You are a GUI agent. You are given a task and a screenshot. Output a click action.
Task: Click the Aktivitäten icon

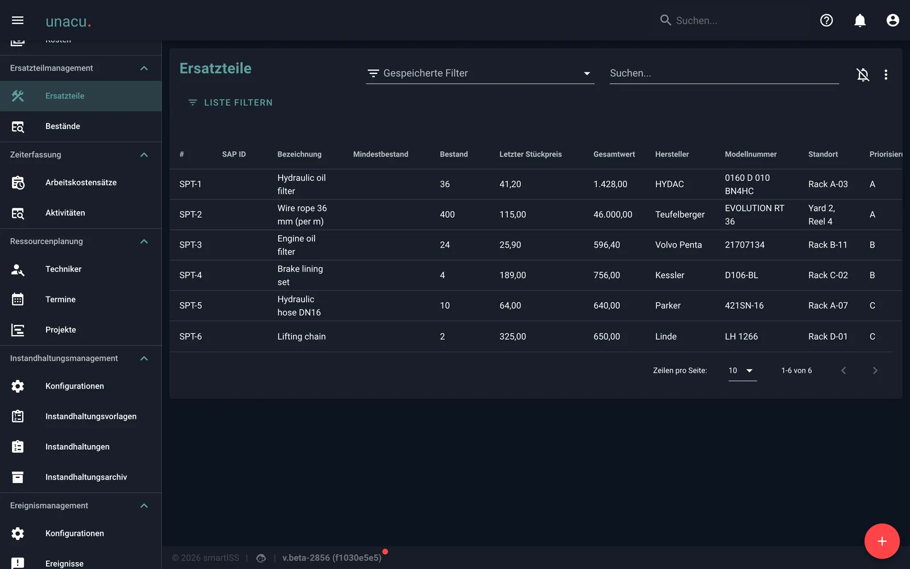pyautogui.click(x=18, y=213)
